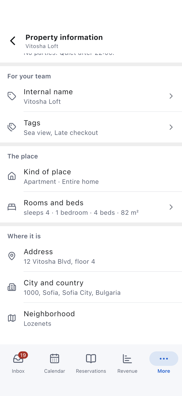Switch to the Reservations tab
This screenshot has width=182, height=396.
coord(91,363)
